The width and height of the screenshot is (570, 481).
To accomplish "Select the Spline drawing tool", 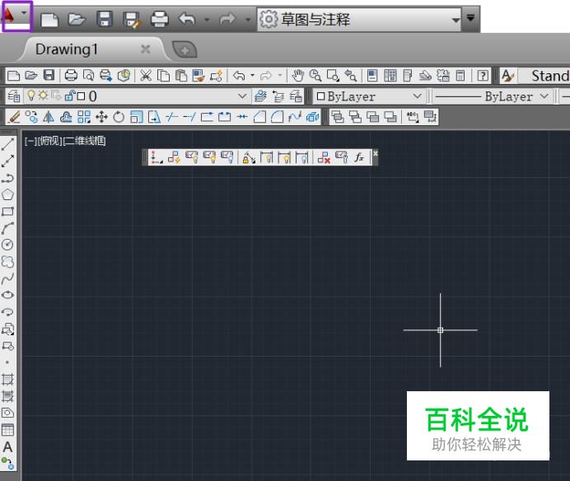I will pyautogui.click(x=7, y=278).
